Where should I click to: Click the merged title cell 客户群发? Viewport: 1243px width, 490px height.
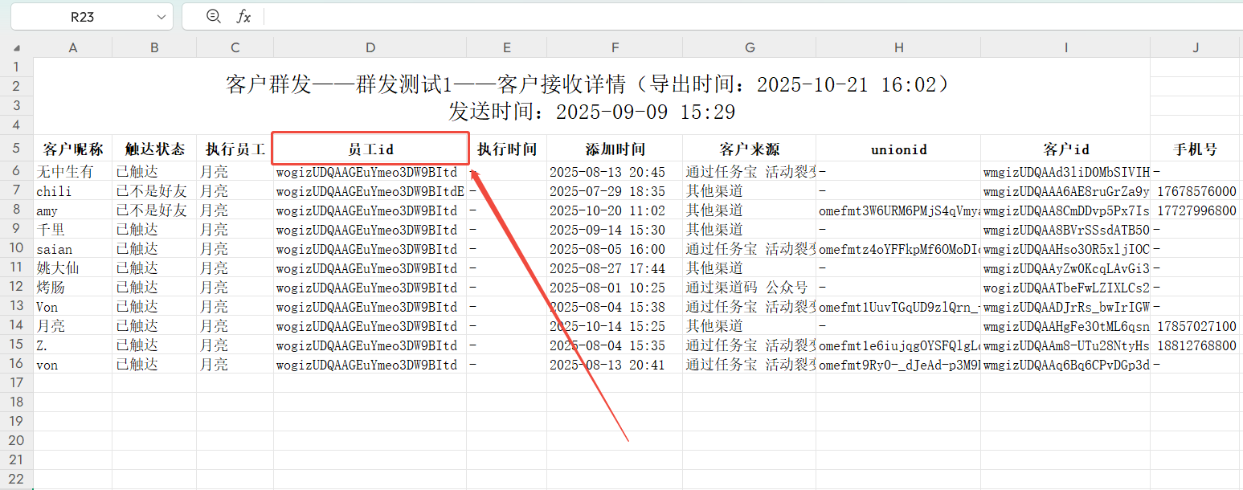coord(591,96)
